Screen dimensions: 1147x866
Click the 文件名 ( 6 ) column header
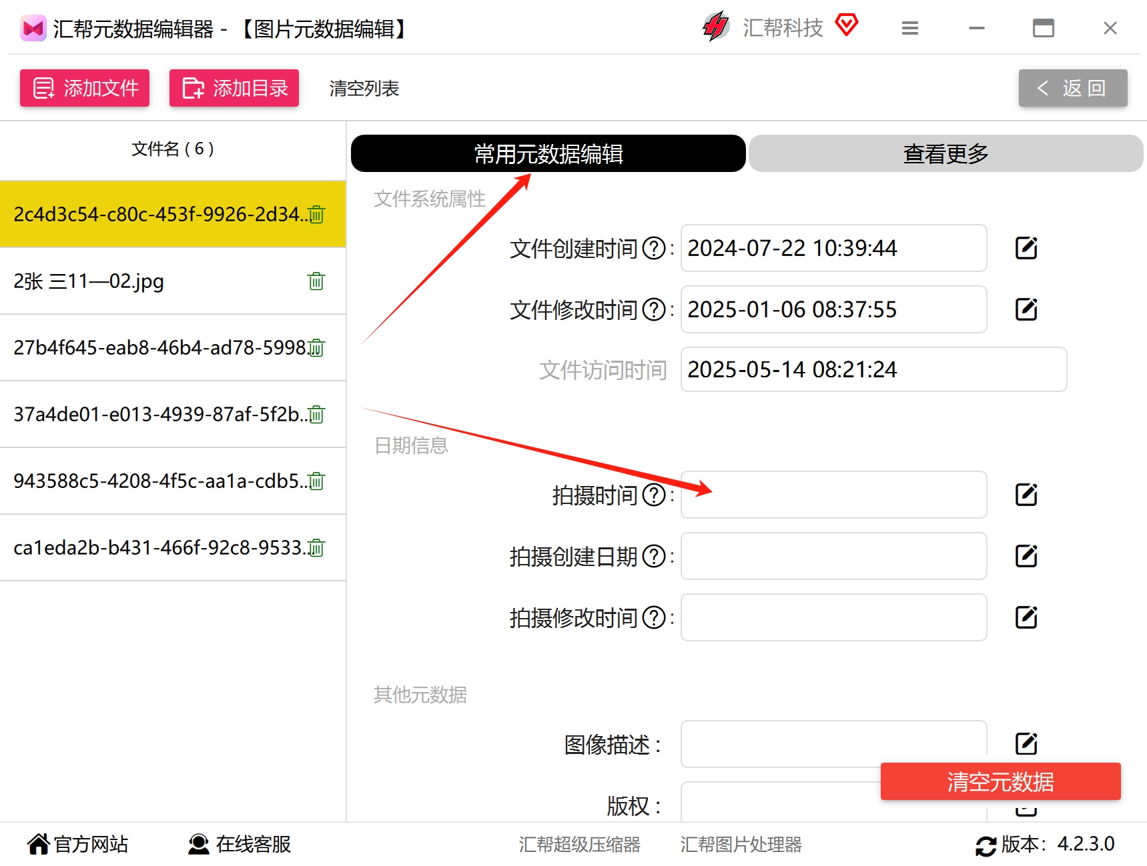pos(173,149)
